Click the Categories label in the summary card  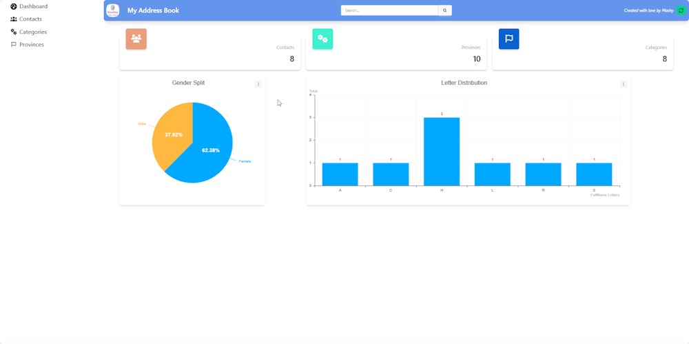tap(656, 48)
